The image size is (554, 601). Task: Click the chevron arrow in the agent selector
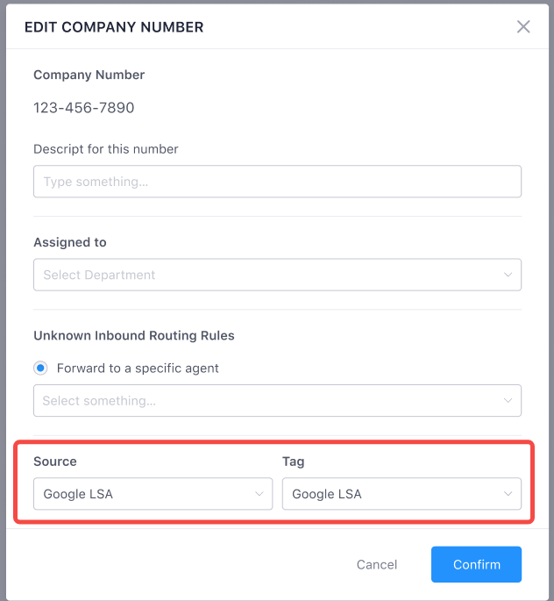(508, 401)
